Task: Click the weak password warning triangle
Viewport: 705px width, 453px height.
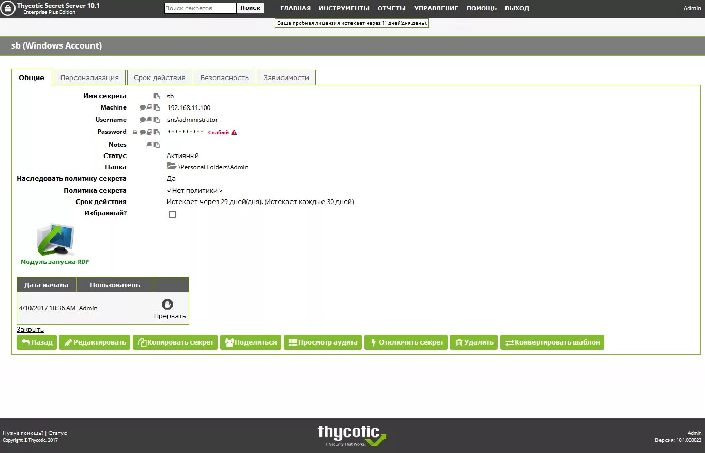Action: pyautogui.click(x=234, y=132)
